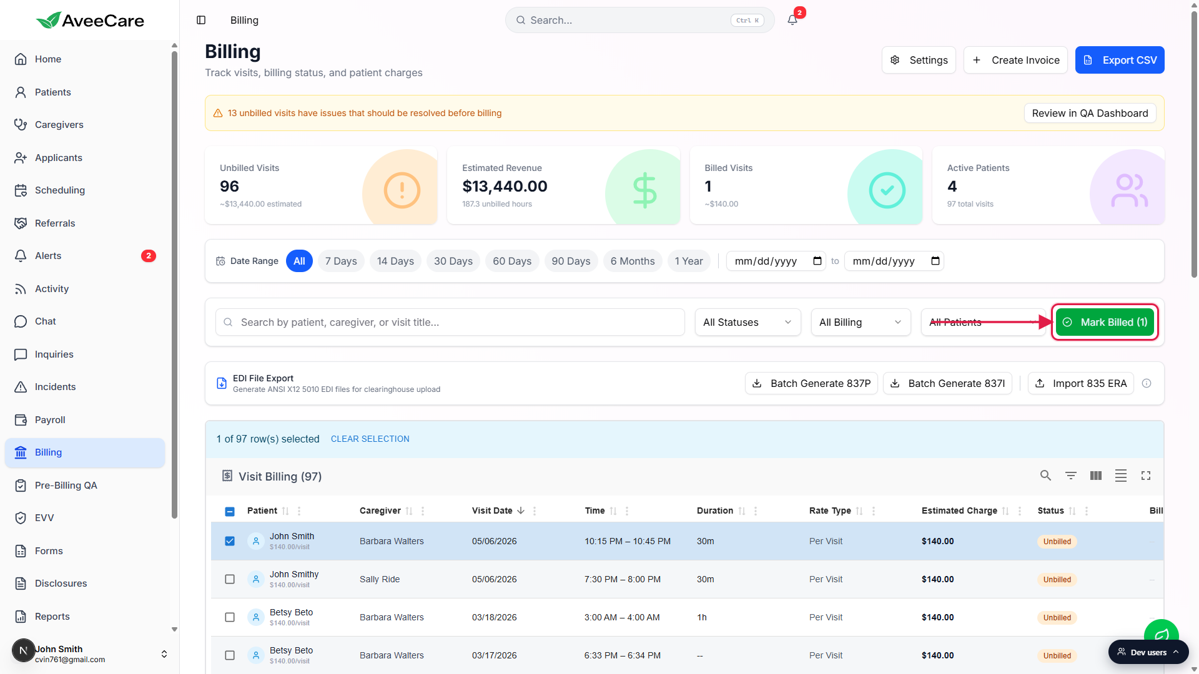Click the Duration column sort icon
The width and height of the screenshot is (1199, 674).
742,511
